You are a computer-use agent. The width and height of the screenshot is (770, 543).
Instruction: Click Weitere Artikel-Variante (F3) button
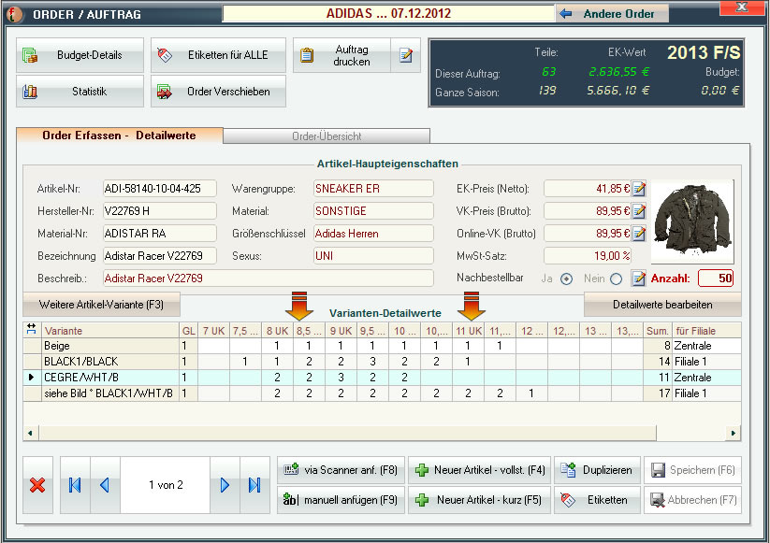point(101,305)
